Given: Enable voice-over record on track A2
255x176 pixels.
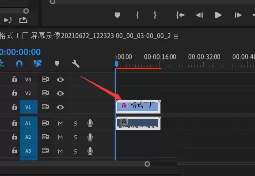Looking at the screenshot, I should click(90, 137).
